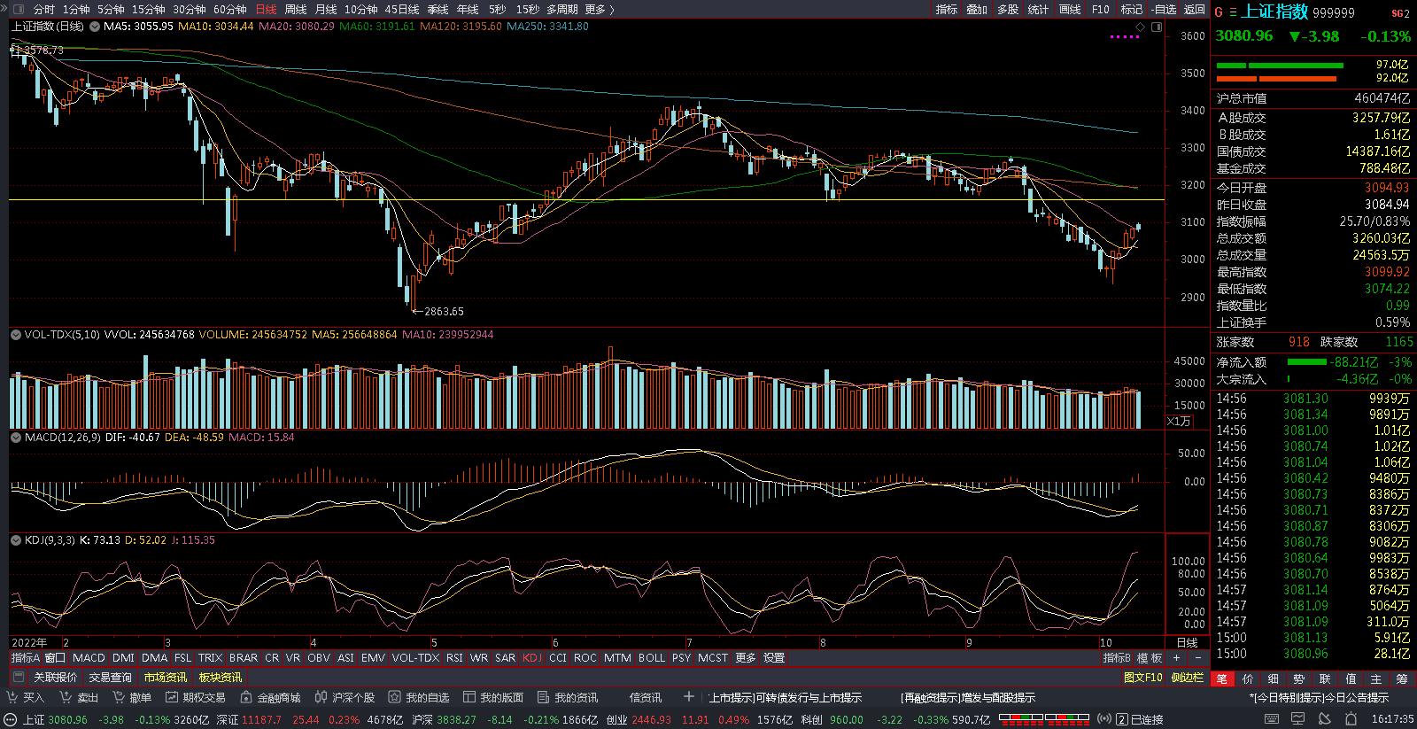Switch to the 市场资讯 tab
Image resolution: width=1417 pixels, height=729 pixels.
click(166, 678)
